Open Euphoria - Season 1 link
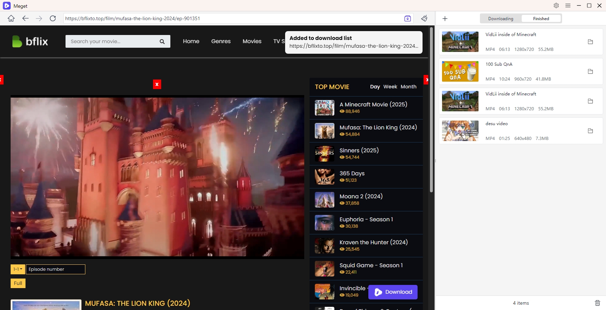 366,220
